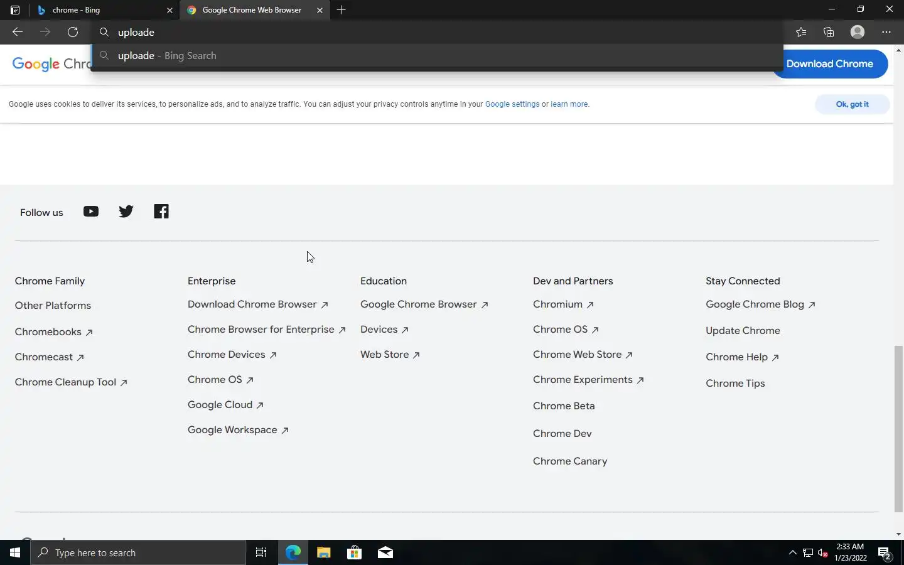This screenshot has height=565, width=904.
Task: Reload the page with refresh icon
Action: (73, 32)
